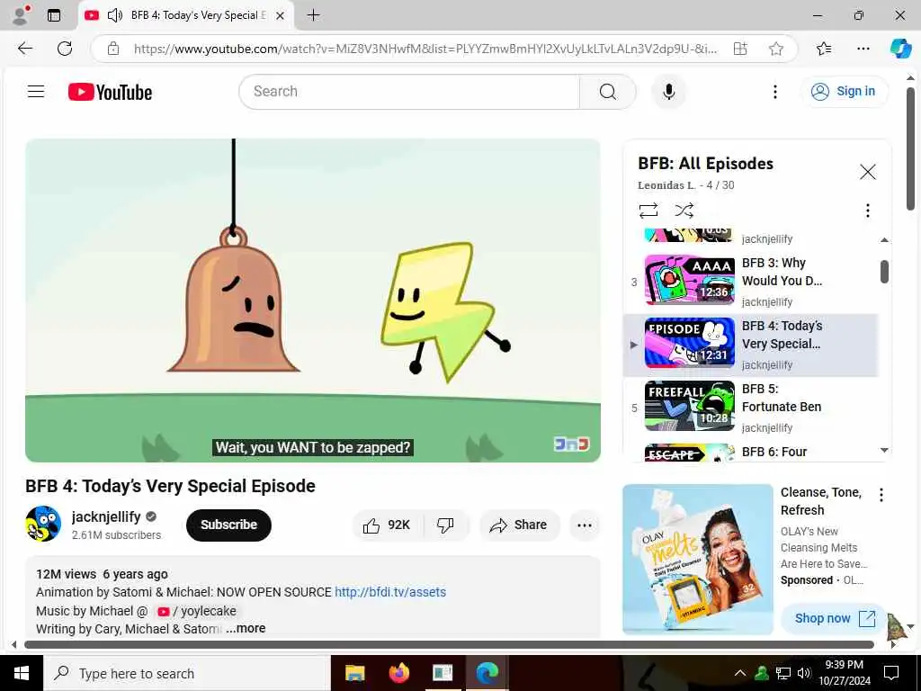The height and width of the screenshot is (691, 921).
Task: Open system volume control in tray
Action: [x=804, y=673]
